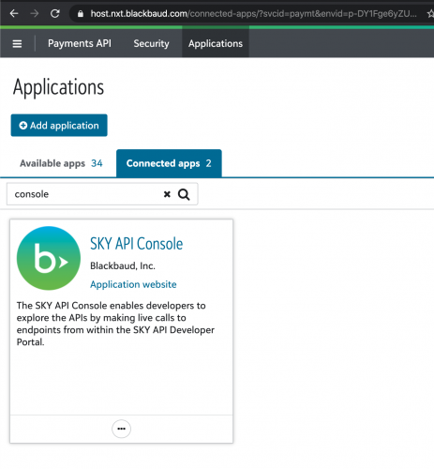
Task: Open the Payments API menu item
Action: tap(80, 43)
